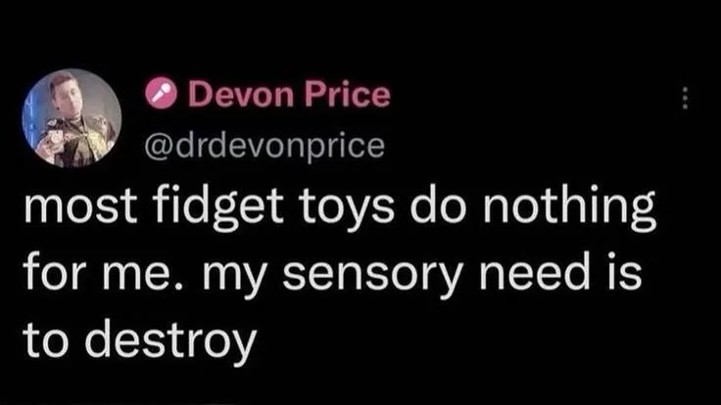Click the pink microphone badge icon
721x405 pixels.
coord(161,93)
